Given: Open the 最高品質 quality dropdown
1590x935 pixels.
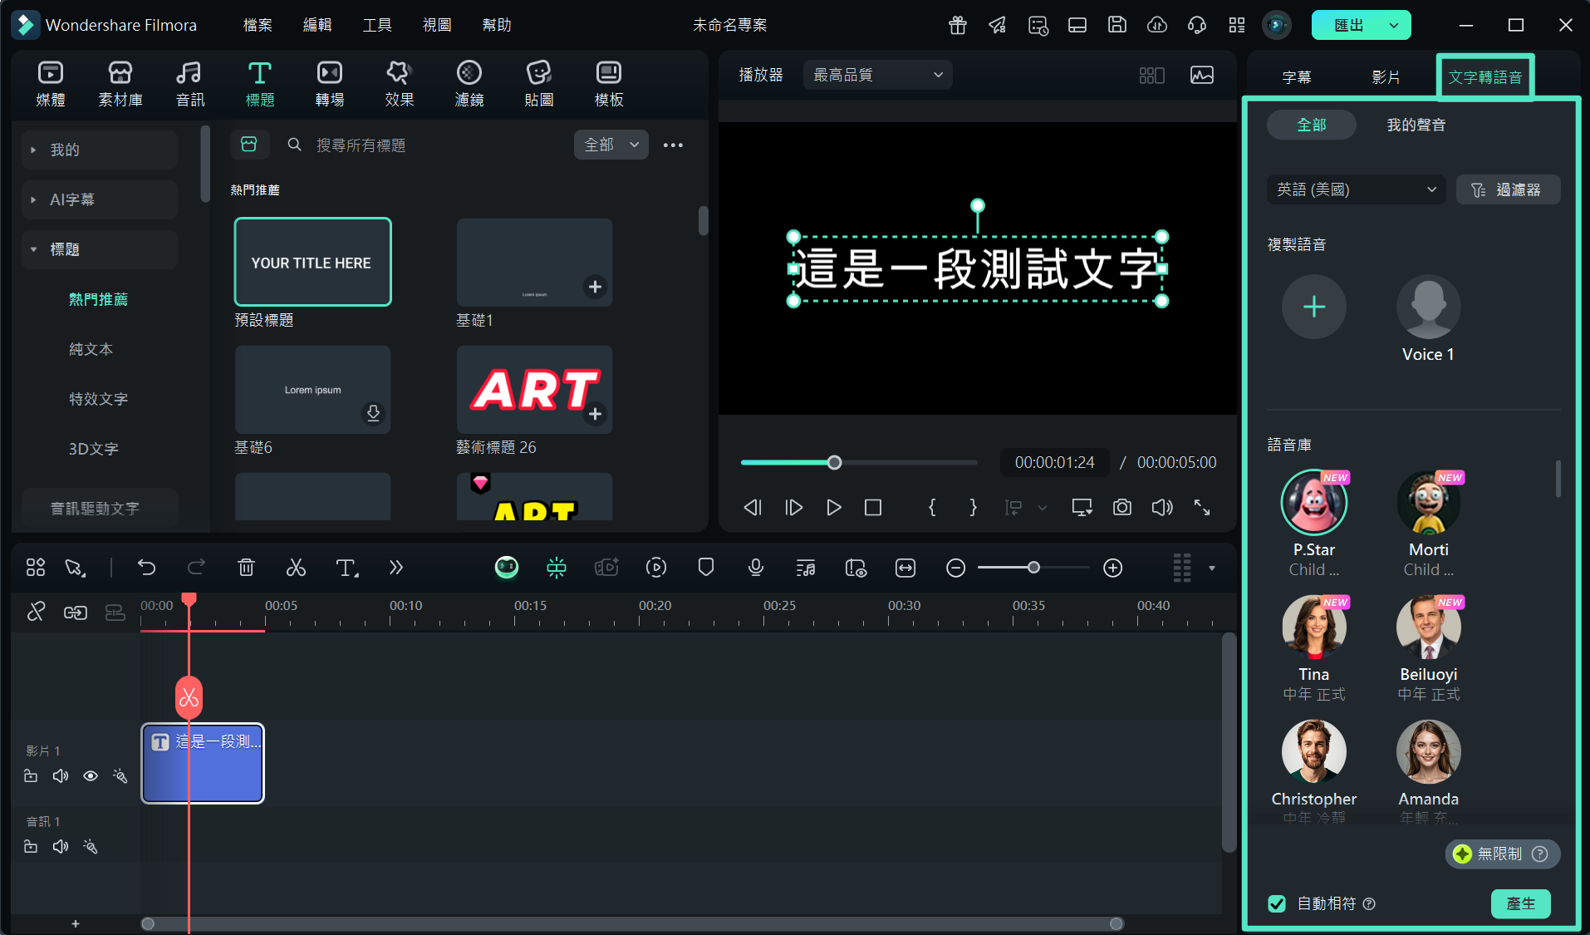Looking at the screenshot, I should [x=878, y=75].
